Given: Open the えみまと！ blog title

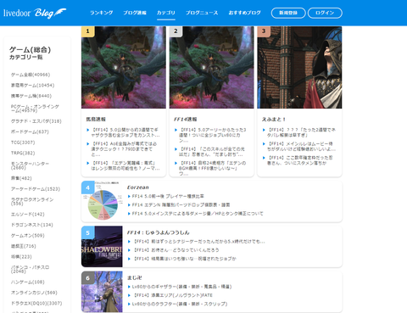Looking at the screenshot, I should point(274,120).
